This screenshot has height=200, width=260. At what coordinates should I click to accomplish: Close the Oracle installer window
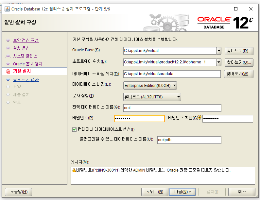(251, 9)
